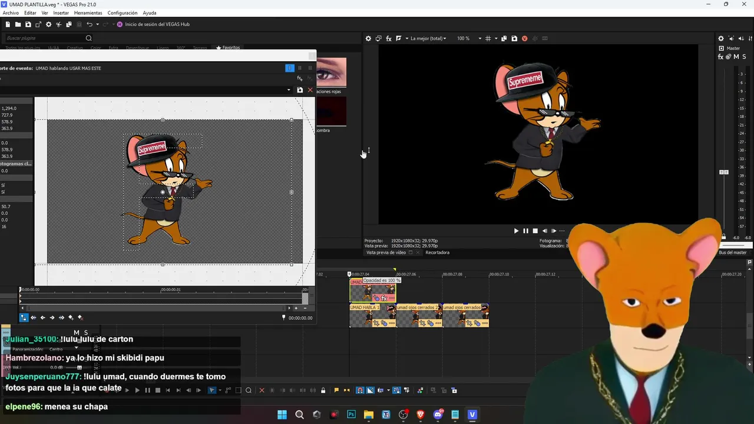Delete pan/crop preset with red X
Viewport: 754px width, 424px height.
point(310,90)
